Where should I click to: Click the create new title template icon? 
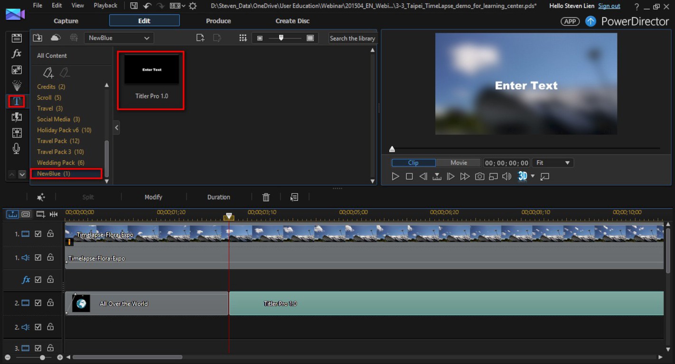click(200, 38)
